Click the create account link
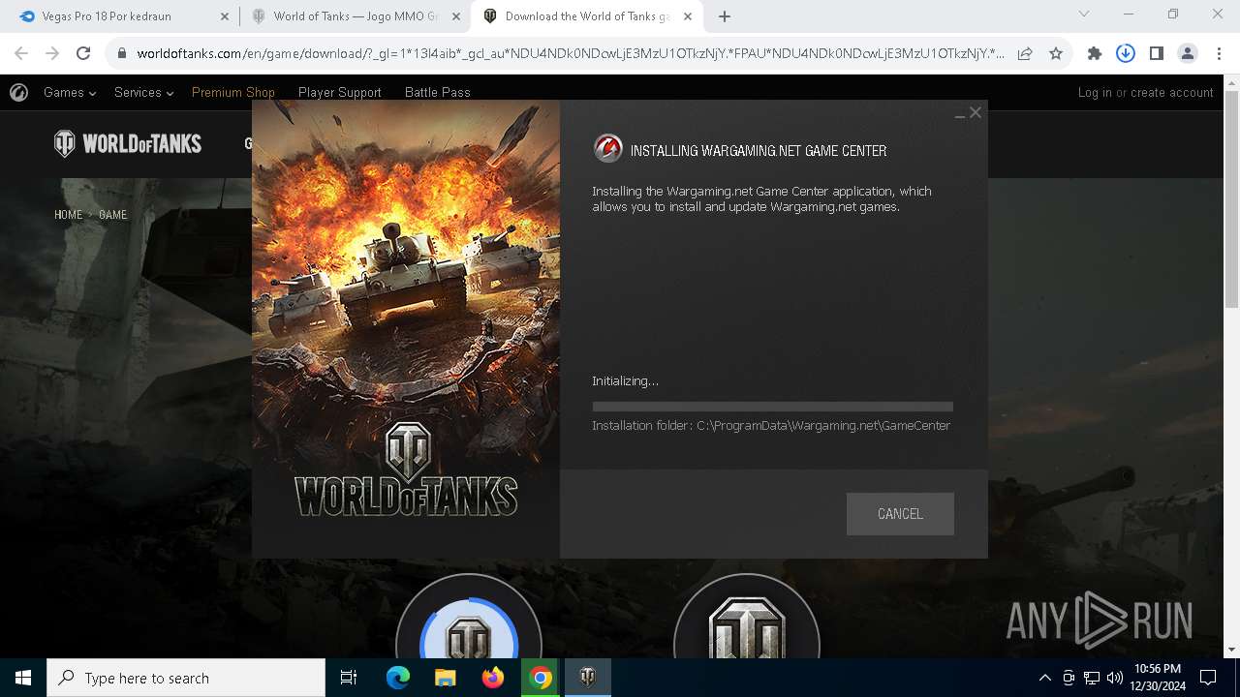This screenshot has width=1240, height=697. pos(1172,92)
